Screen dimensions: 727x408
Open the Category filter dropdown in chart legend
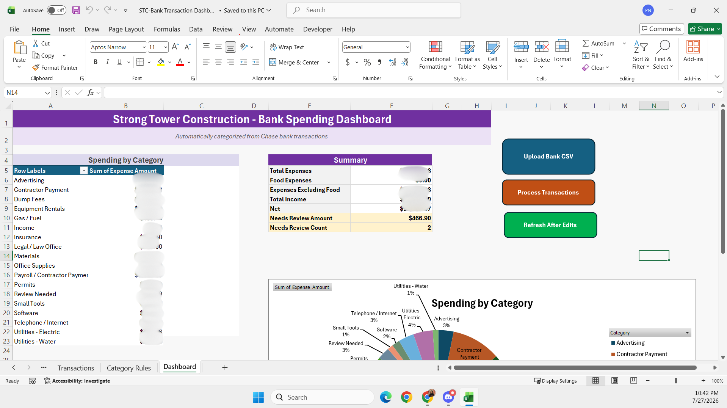[x=687, y=333]
